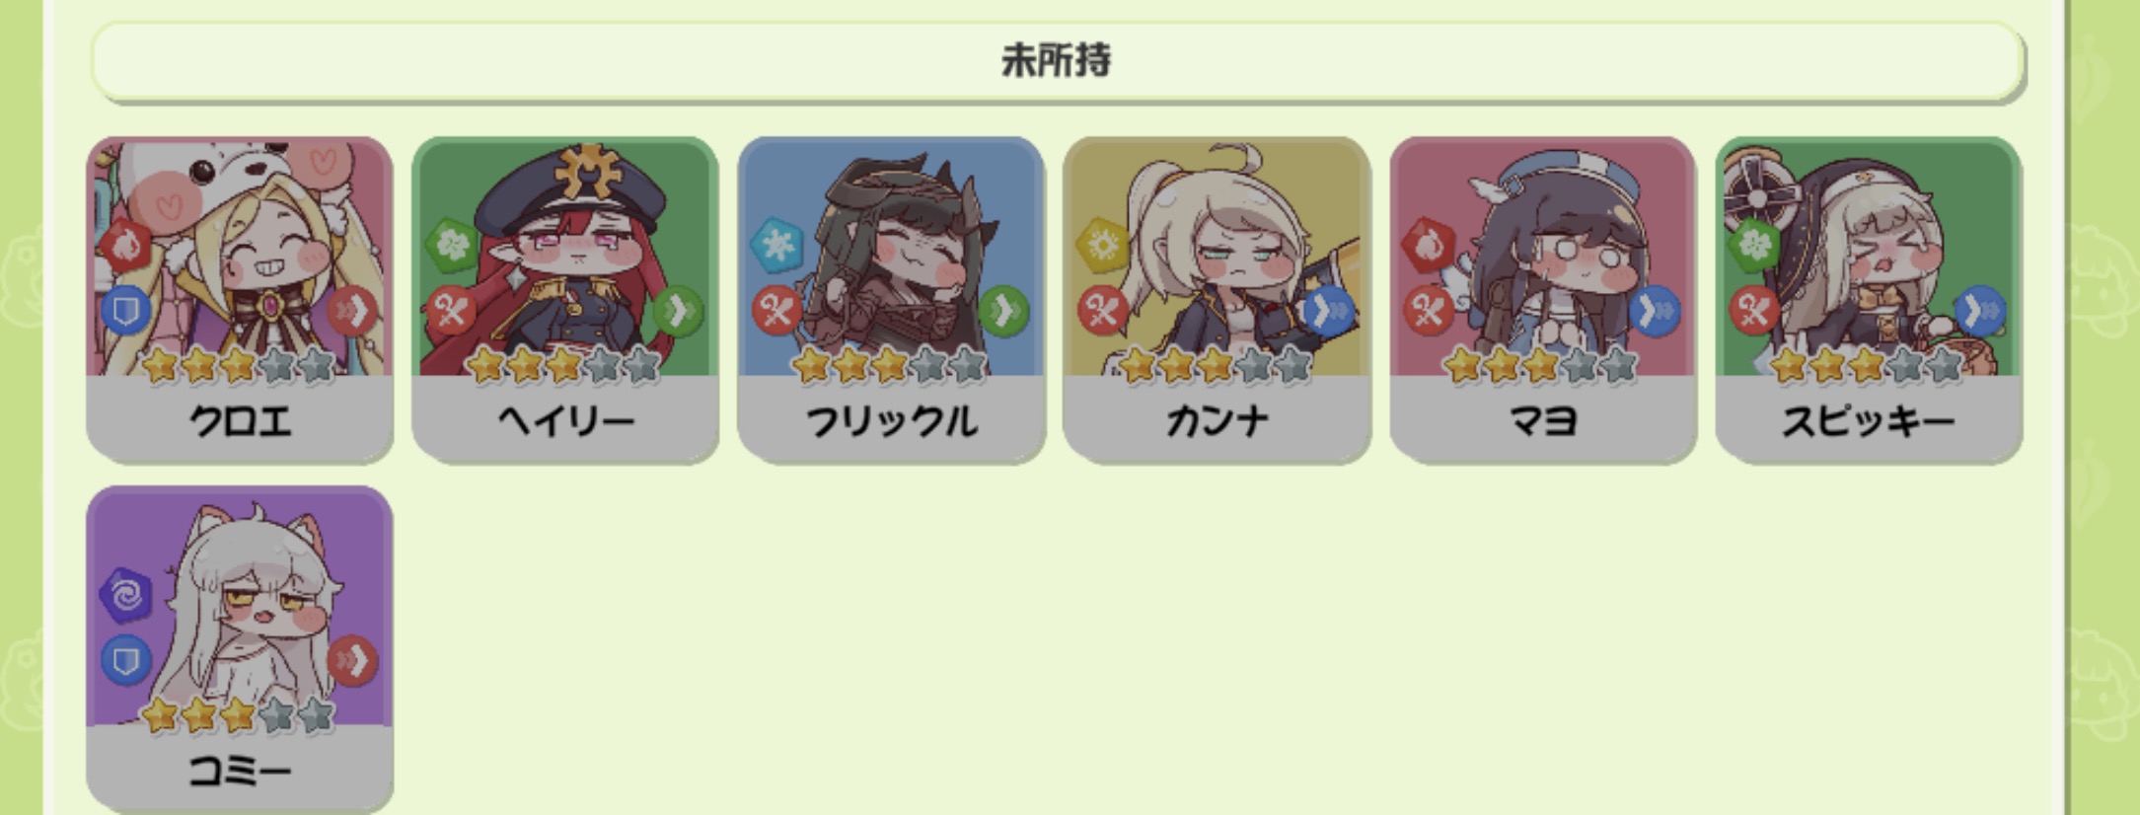
Task: Open the カンナ character portrait
Action: pos(1217,257)
